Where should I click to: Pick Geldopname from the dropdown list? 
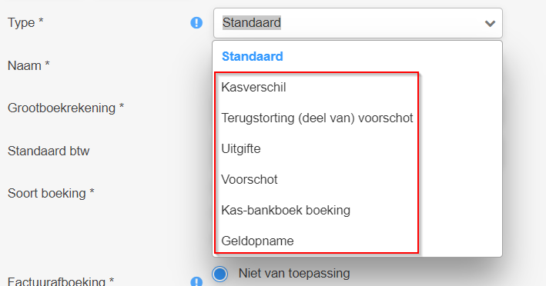click(x=257, y=241)
